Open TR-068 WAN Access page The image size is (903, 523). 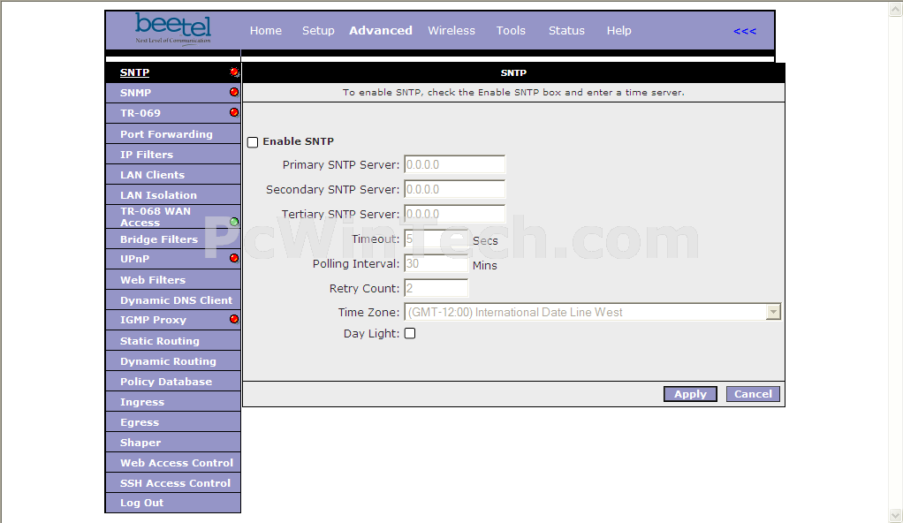tap(155, 216)
